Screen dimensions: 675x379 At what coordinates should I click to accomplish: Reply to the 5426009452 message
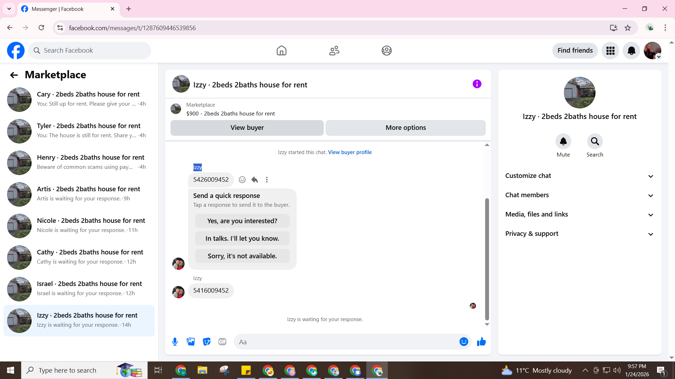[x=255, y=180]
